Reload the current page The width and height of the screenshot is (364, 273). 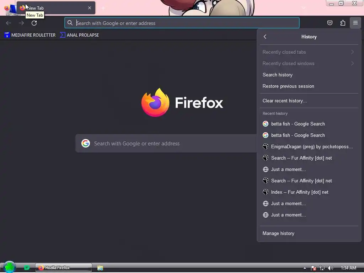click(x=34, y=23)
